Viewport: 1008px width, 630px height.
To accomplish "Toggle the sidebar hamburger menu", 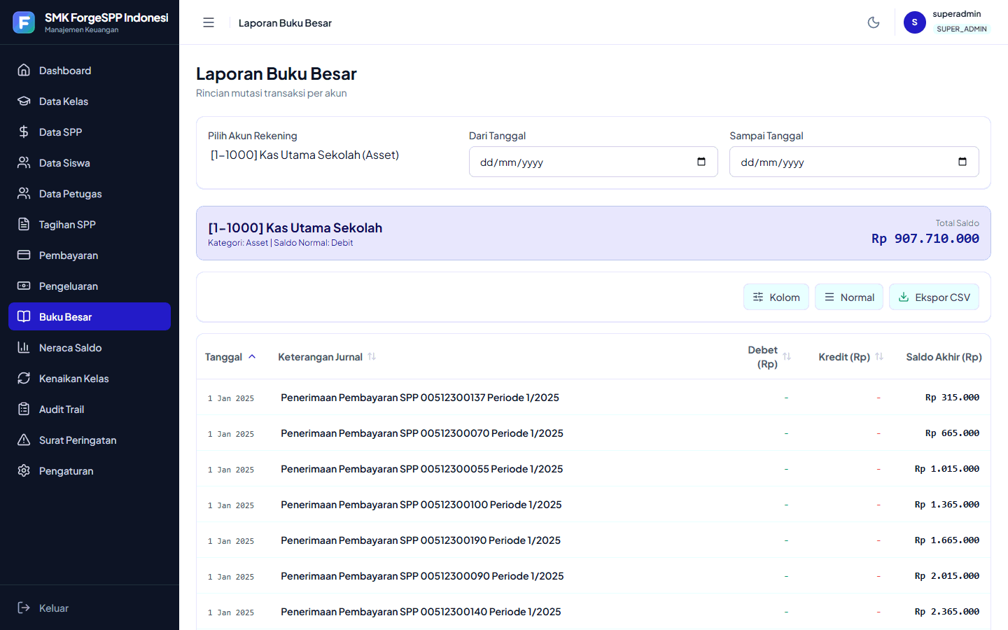I will [209, 22].
